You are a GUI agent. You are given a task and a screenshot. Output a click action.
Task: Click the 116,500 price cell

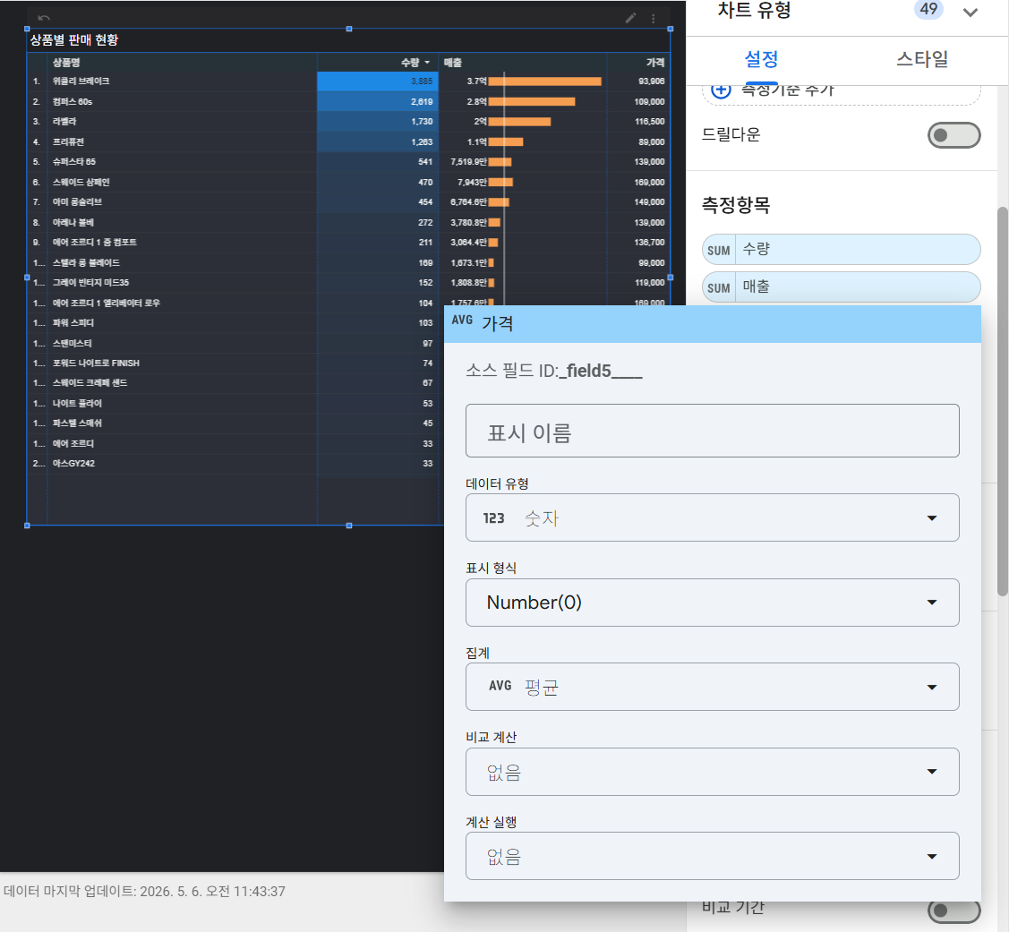tap(649, 122)
